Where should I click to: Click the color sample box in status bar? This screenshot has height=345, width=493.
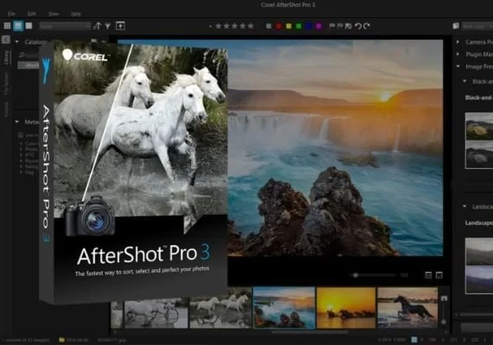(414, 340)
